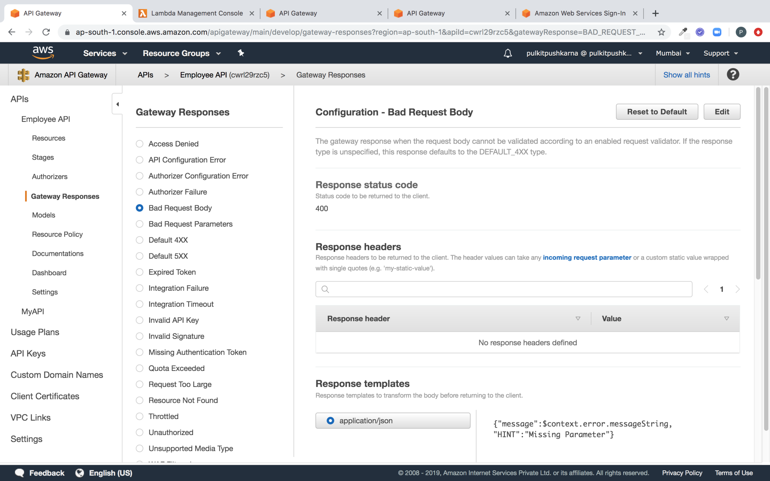Go to next page of response headers
This screenshot has width=770, height=481.
click(x=737, y=289)
